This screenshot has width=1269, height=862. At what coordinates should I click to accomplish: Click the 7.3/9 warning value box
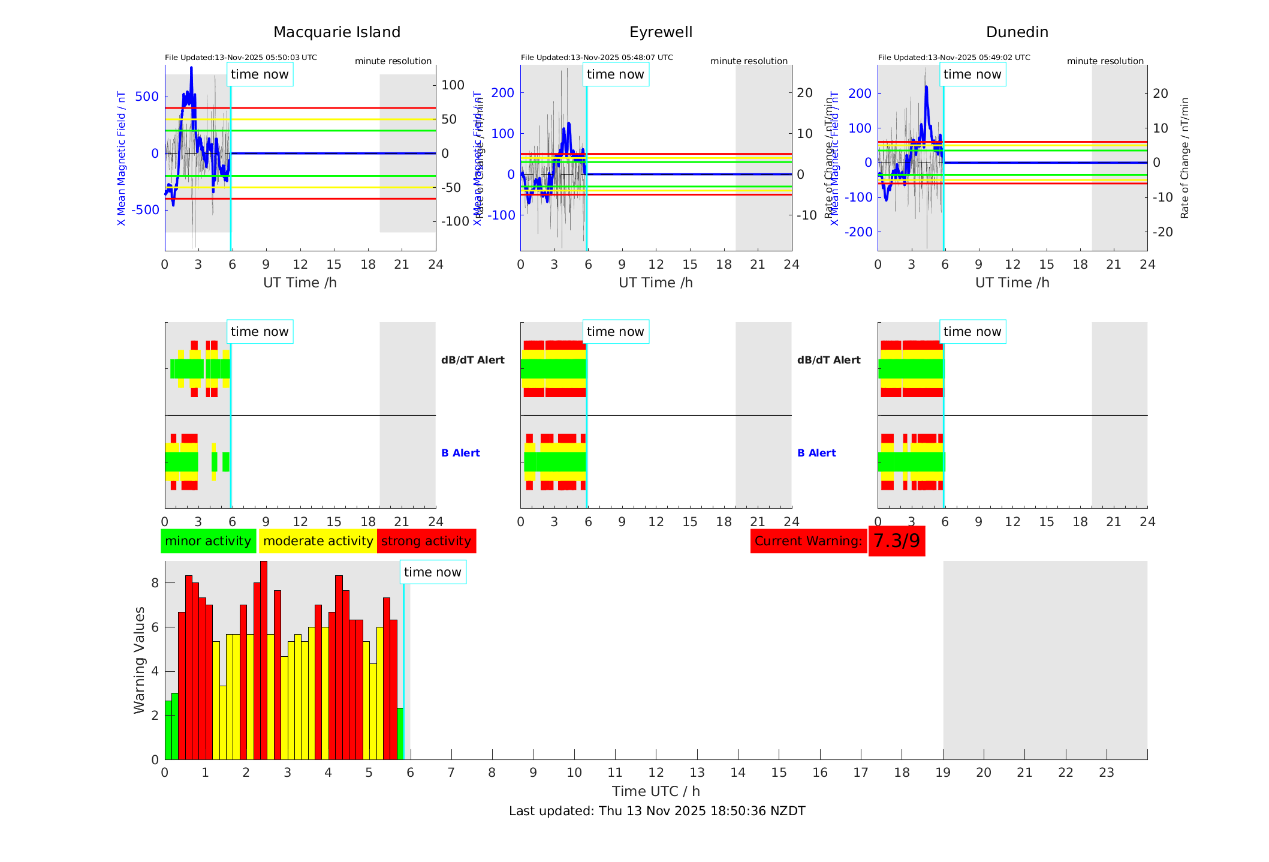tap(896, 541)
